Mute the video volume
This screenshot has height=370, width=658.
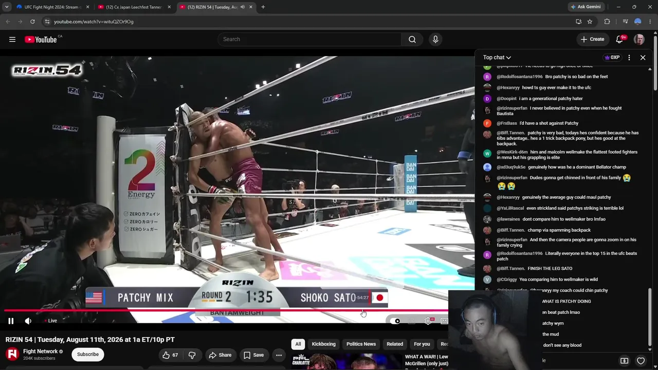point(28,321)
